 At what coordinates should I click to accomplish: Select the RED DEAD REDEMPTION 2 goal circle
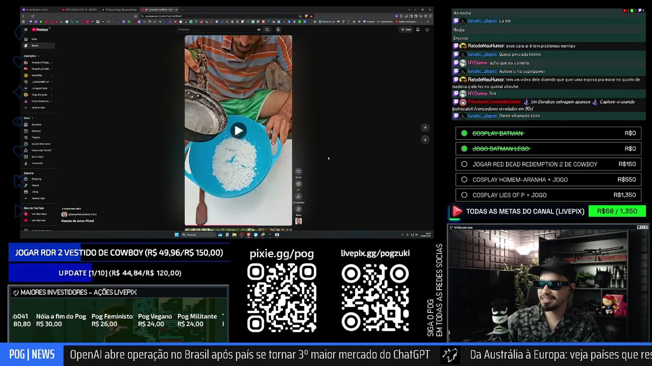(464, 164)
